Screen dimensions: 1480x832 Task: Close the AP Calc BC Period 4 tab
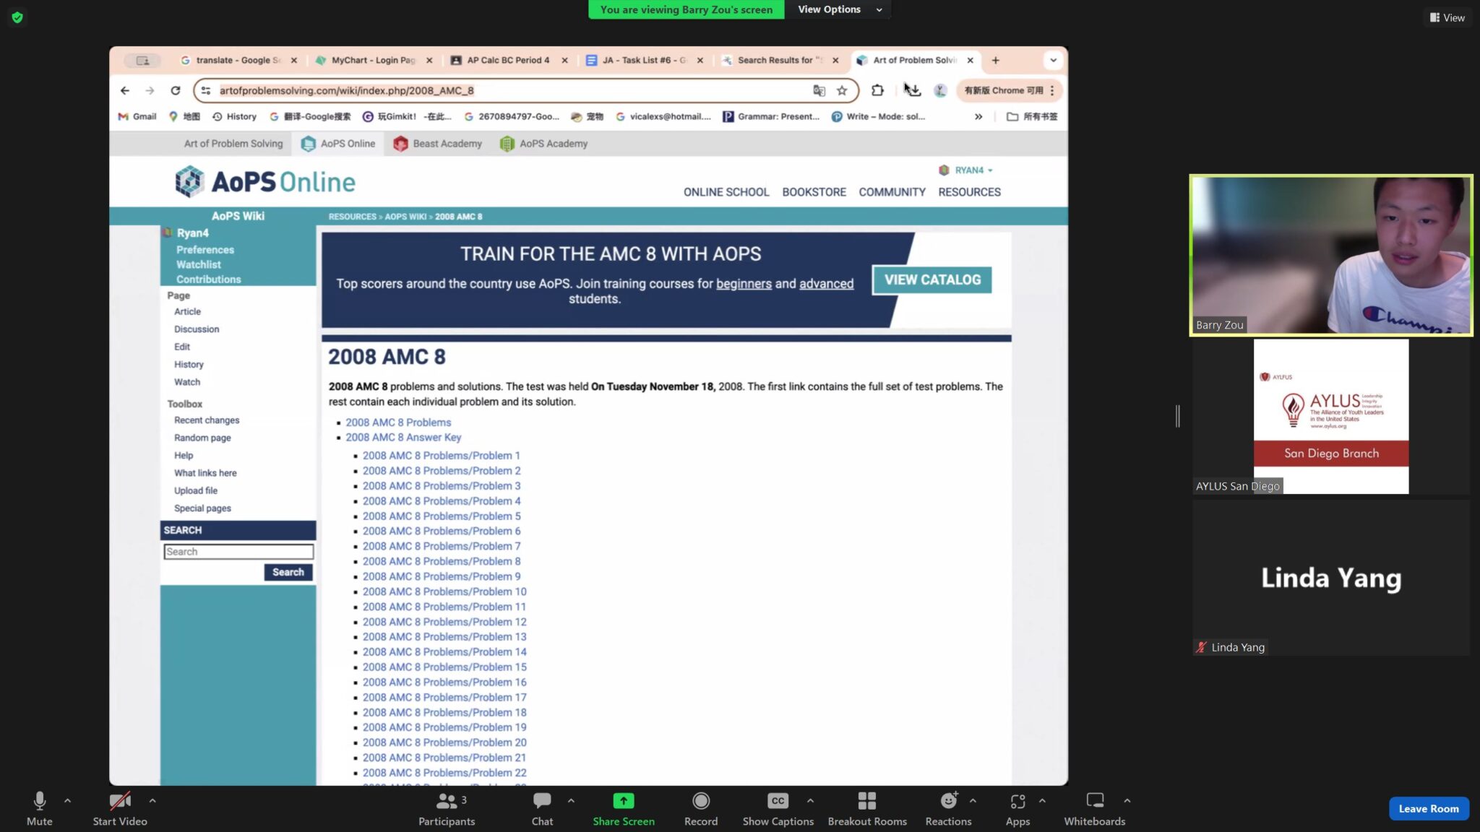564,60
